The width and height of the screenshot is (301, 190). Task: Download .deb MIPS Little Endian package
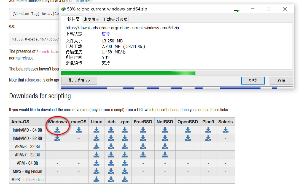[x=111, y=180]
